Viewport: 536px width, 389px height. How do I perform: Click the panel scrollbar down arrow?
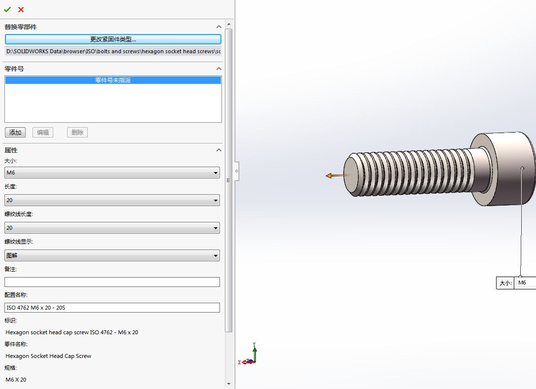(x=229, y=384)
